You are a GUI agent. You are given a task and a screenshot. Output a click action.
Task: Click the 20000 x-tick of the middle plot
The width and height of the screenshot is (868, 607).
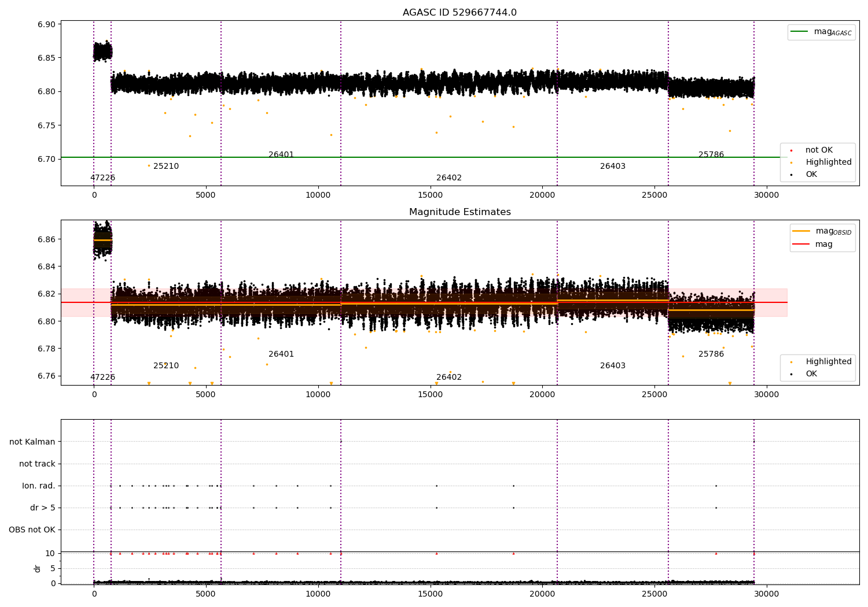click(x=542, y=395)
